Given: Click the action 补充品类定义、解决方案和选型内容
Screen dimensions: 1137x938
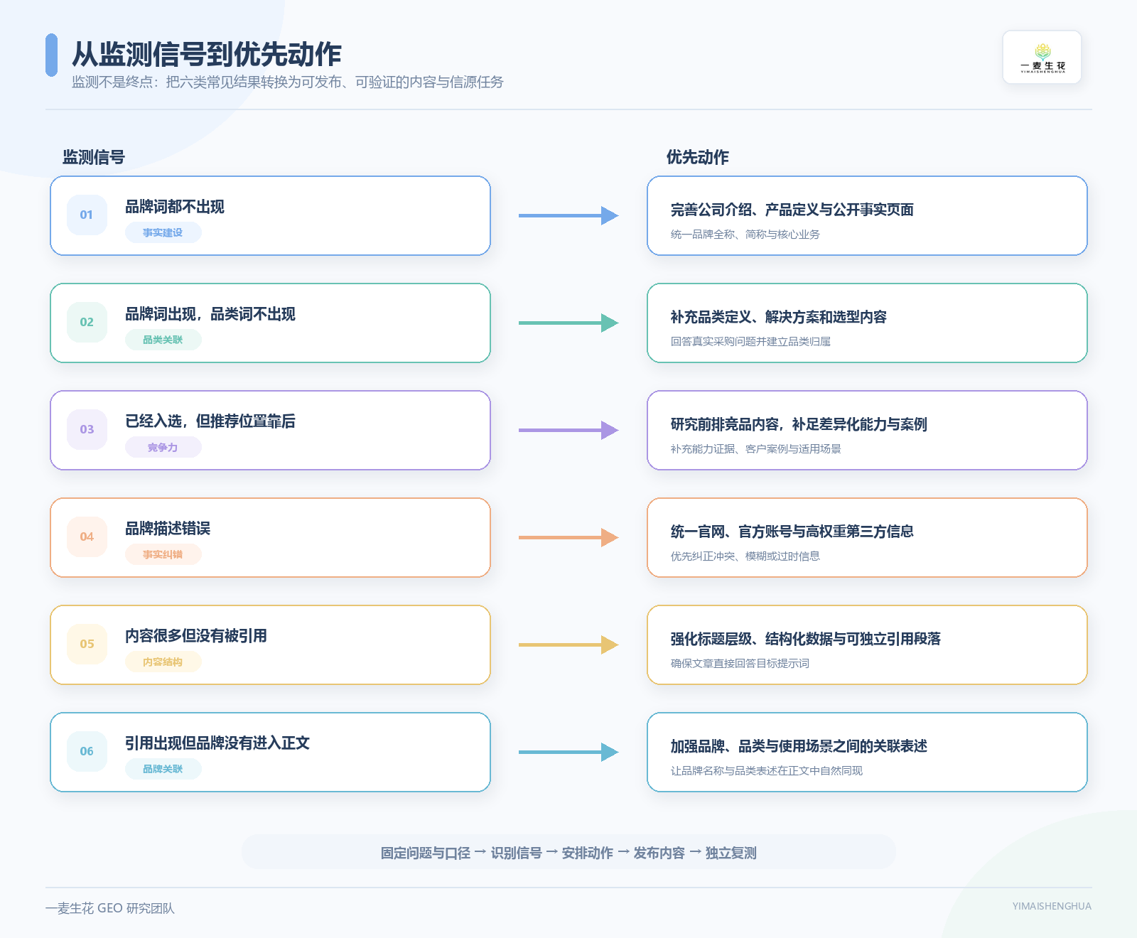Looking at the screenshot, I should [x=779, y=317].
